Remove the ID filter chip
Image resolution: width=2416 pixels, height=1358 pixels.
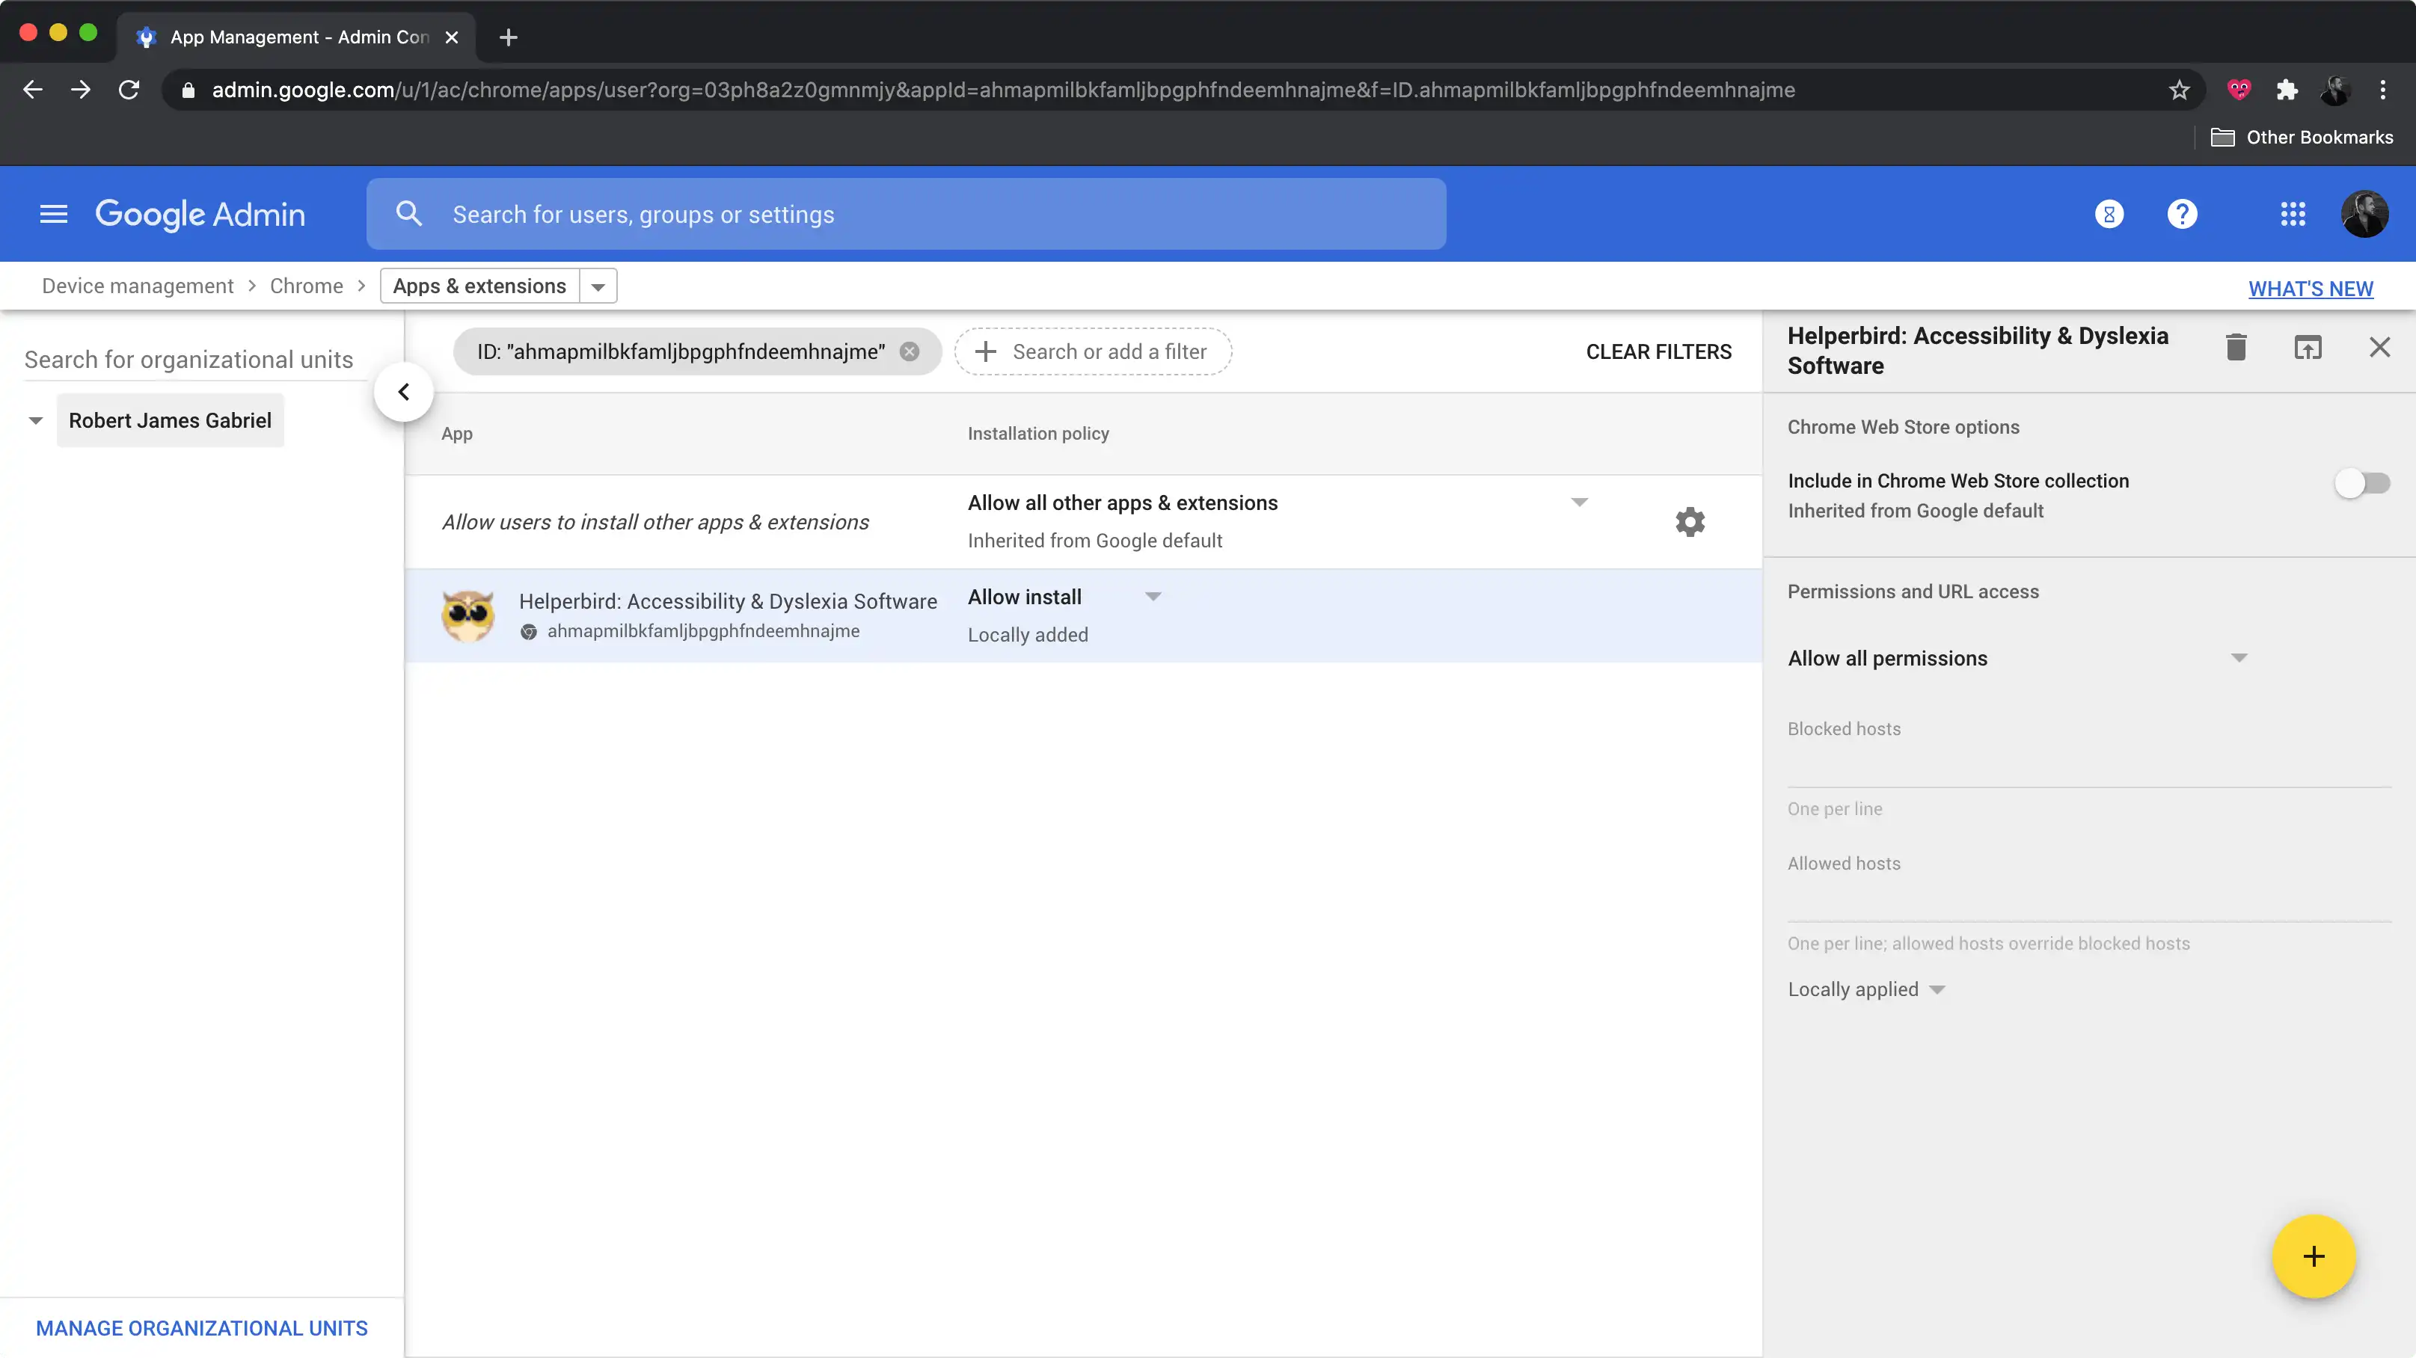pos(909,351)
